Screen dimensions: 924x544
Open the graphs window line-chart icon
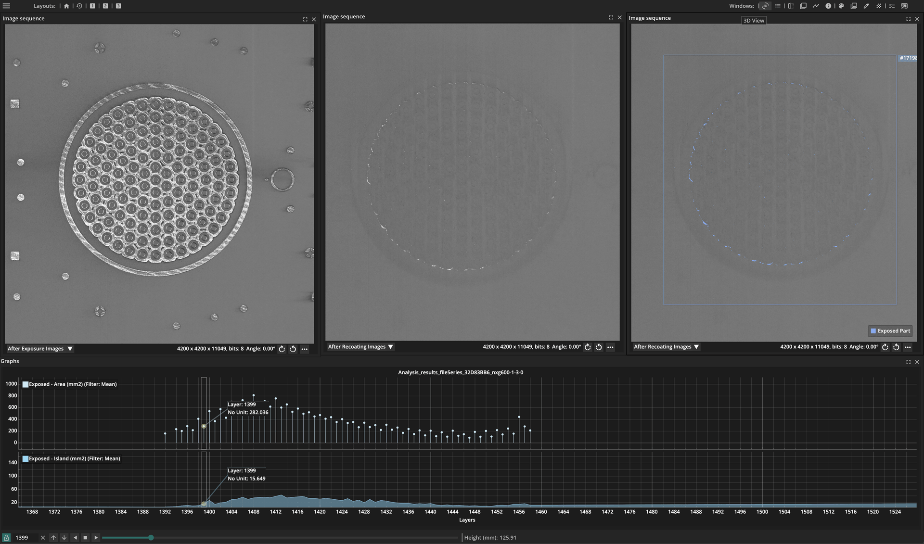pyautogui.click(x=816, y=6)
